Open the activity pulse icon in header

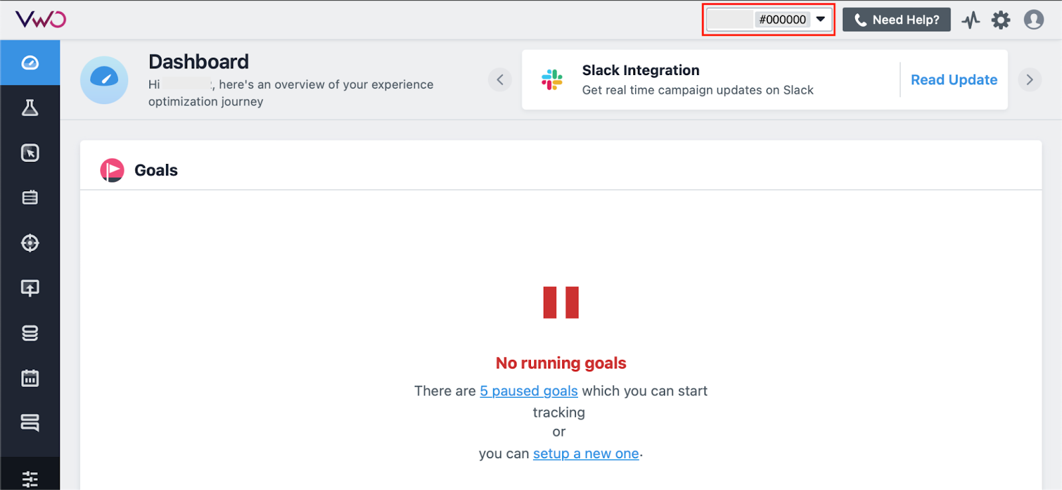click(x=970, y=20)
